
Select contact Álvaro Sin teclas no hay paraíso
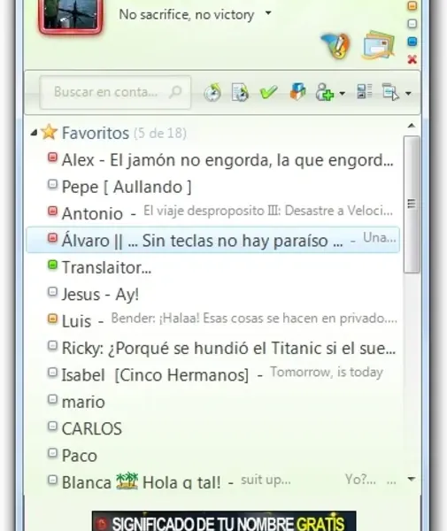click(x=213, y=240)
